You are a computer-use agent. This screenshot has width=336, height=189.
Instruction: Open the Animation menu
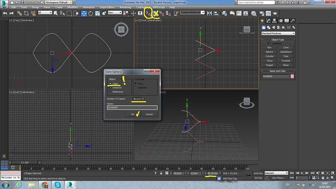coord(89,7)
